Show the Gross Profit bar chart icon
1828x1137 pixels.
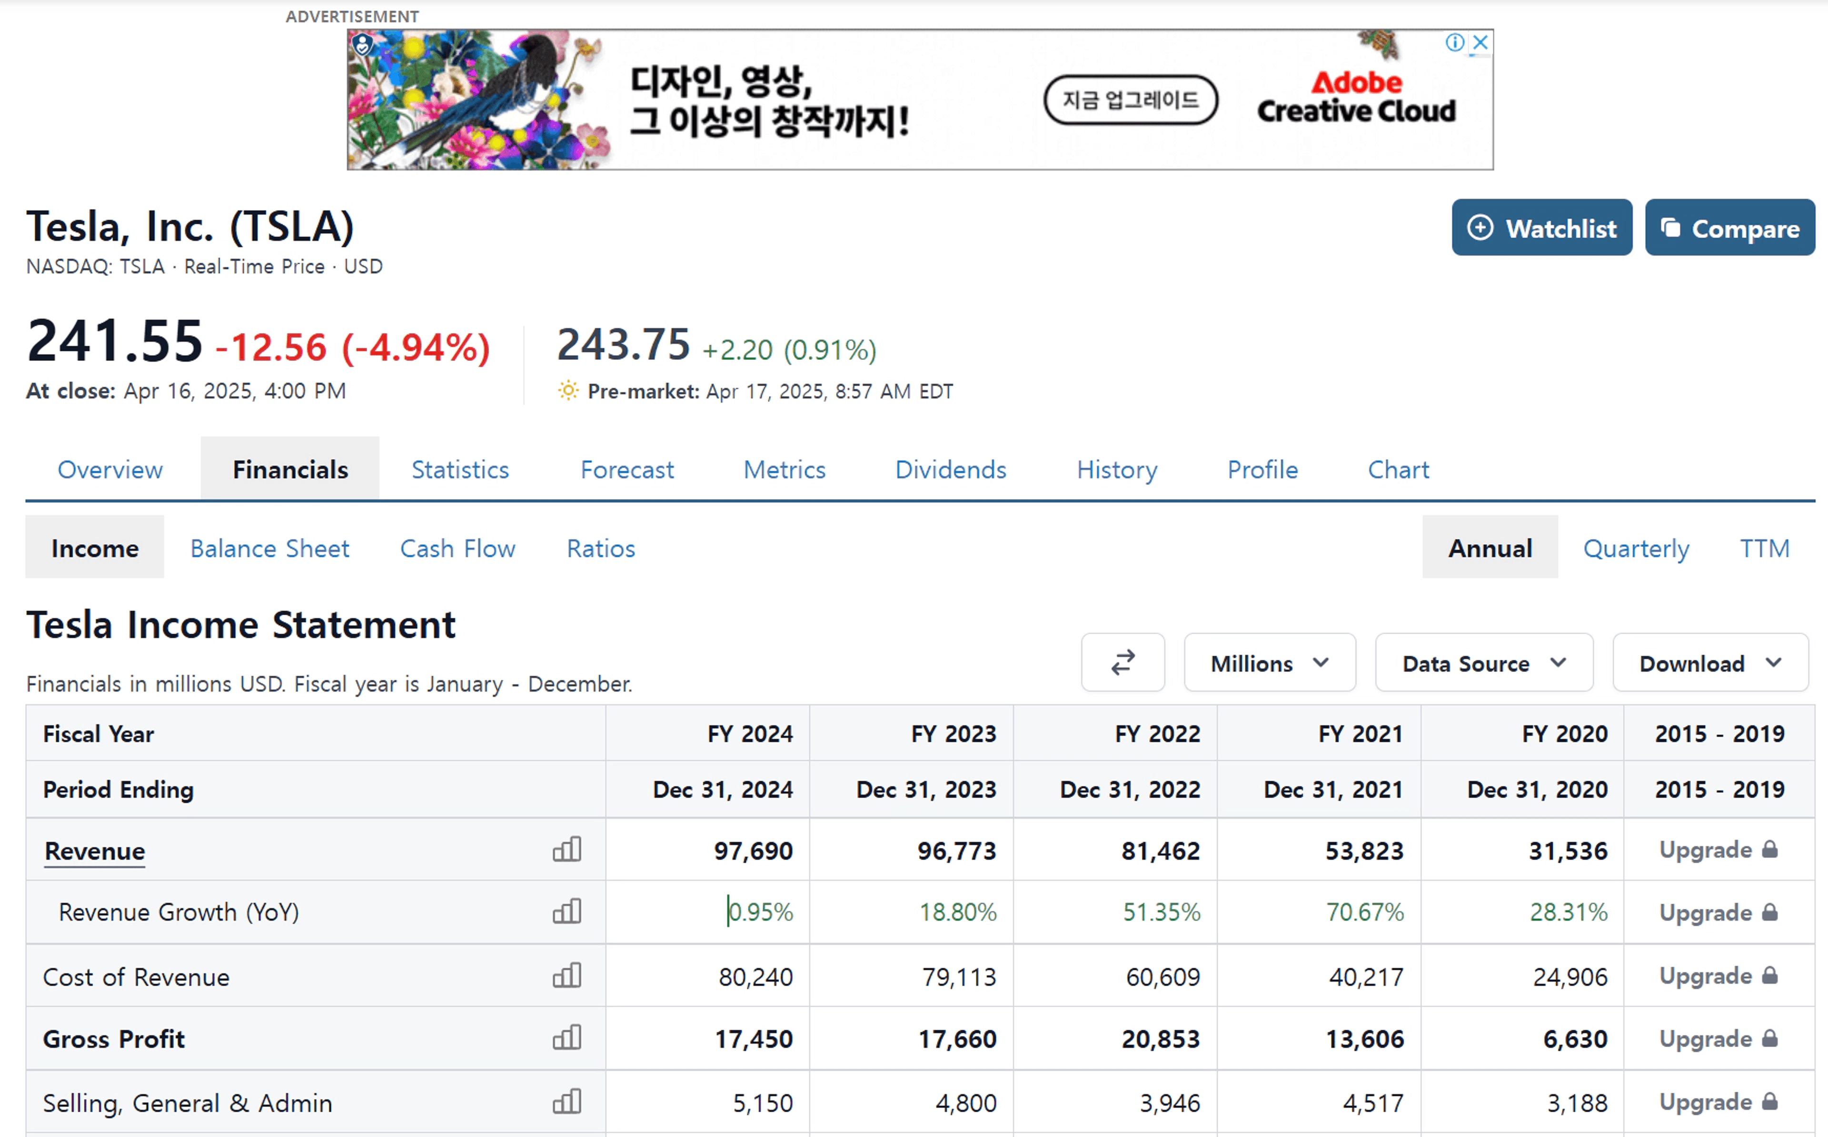click(x=567, y=1038)
